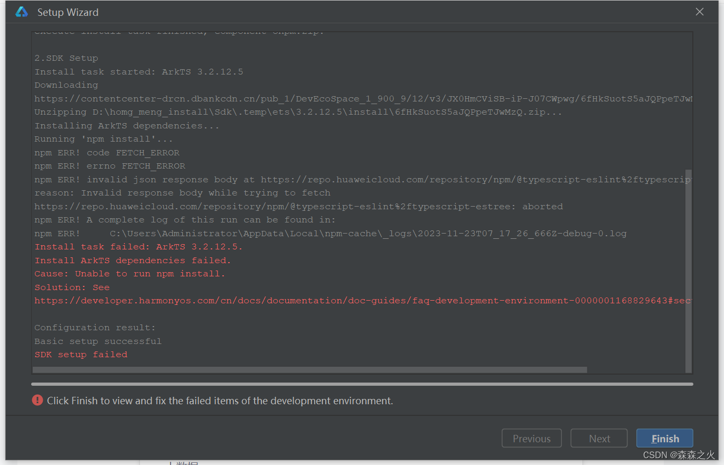
Task: Click 'Install task failed: ArkTS 3.2.12.5.'
Action: (x=138, y=247)
